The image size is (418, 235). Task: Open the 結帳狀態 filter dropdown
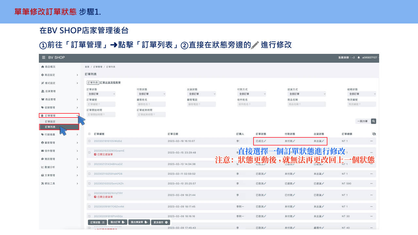[362, 94]
